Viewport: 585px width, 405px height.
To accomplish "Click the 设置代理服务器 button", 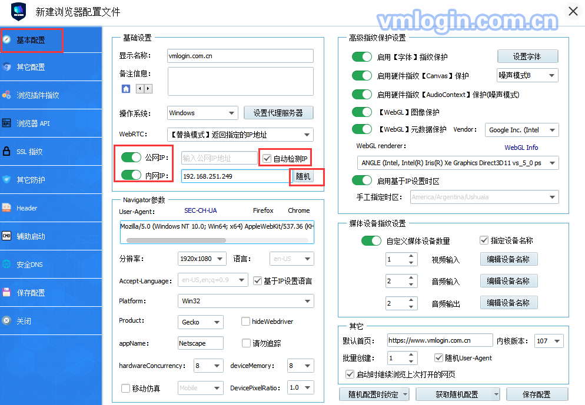I will tap(278, 113).
